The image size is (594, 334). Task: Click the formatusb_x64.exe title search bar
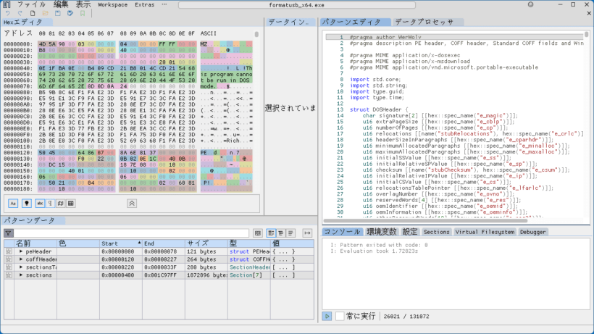pos(296,5)
